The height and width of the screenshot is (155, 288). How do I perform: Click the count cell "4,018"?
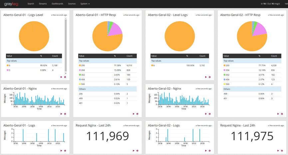pyautogui.click(x=129, y=65)
